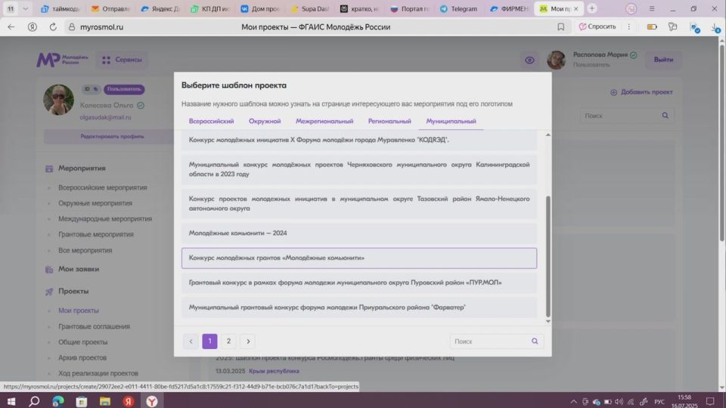The height and width of the screenshot is (408, 726).
Task: Switch to the Региональный tab
Action: click(x=389, y=121)
